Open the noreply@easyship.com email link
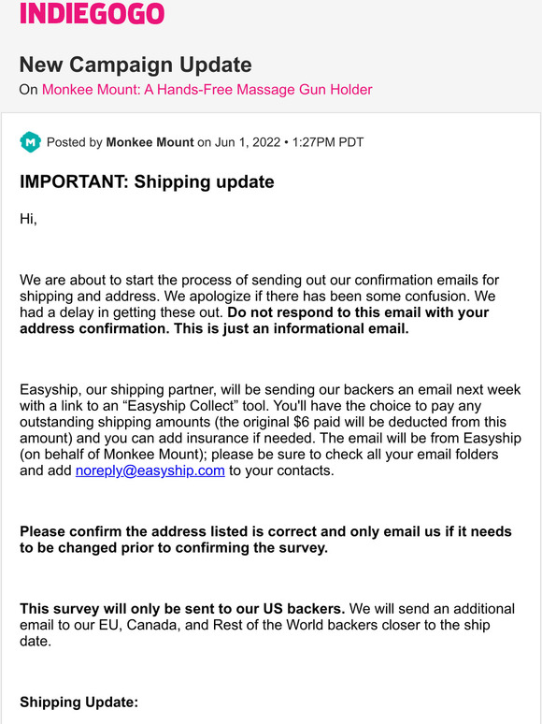The width and height of the screenshot is (542, 724). [x=150, y=471]
